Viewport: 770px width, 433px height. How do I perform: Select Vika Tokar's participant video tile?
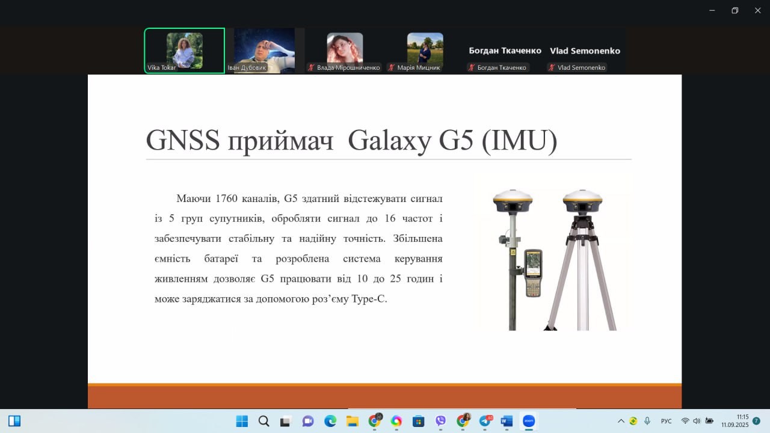pos(184,51)
